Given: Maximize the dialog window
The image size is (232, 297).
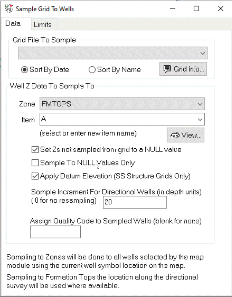Looking at the screenshot, I should 196,9.
